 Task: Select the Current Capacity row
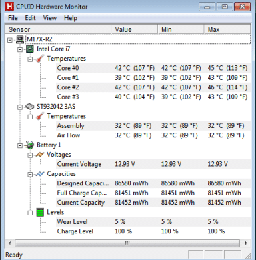[153, 203]
